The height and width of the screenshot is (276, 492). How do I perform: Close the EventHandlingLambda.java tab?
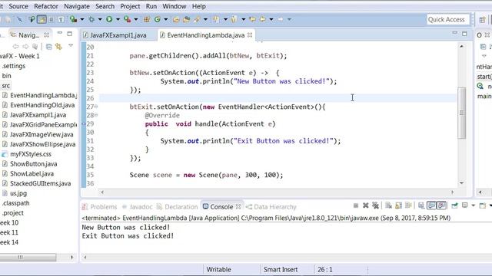[x=250, y=35]
